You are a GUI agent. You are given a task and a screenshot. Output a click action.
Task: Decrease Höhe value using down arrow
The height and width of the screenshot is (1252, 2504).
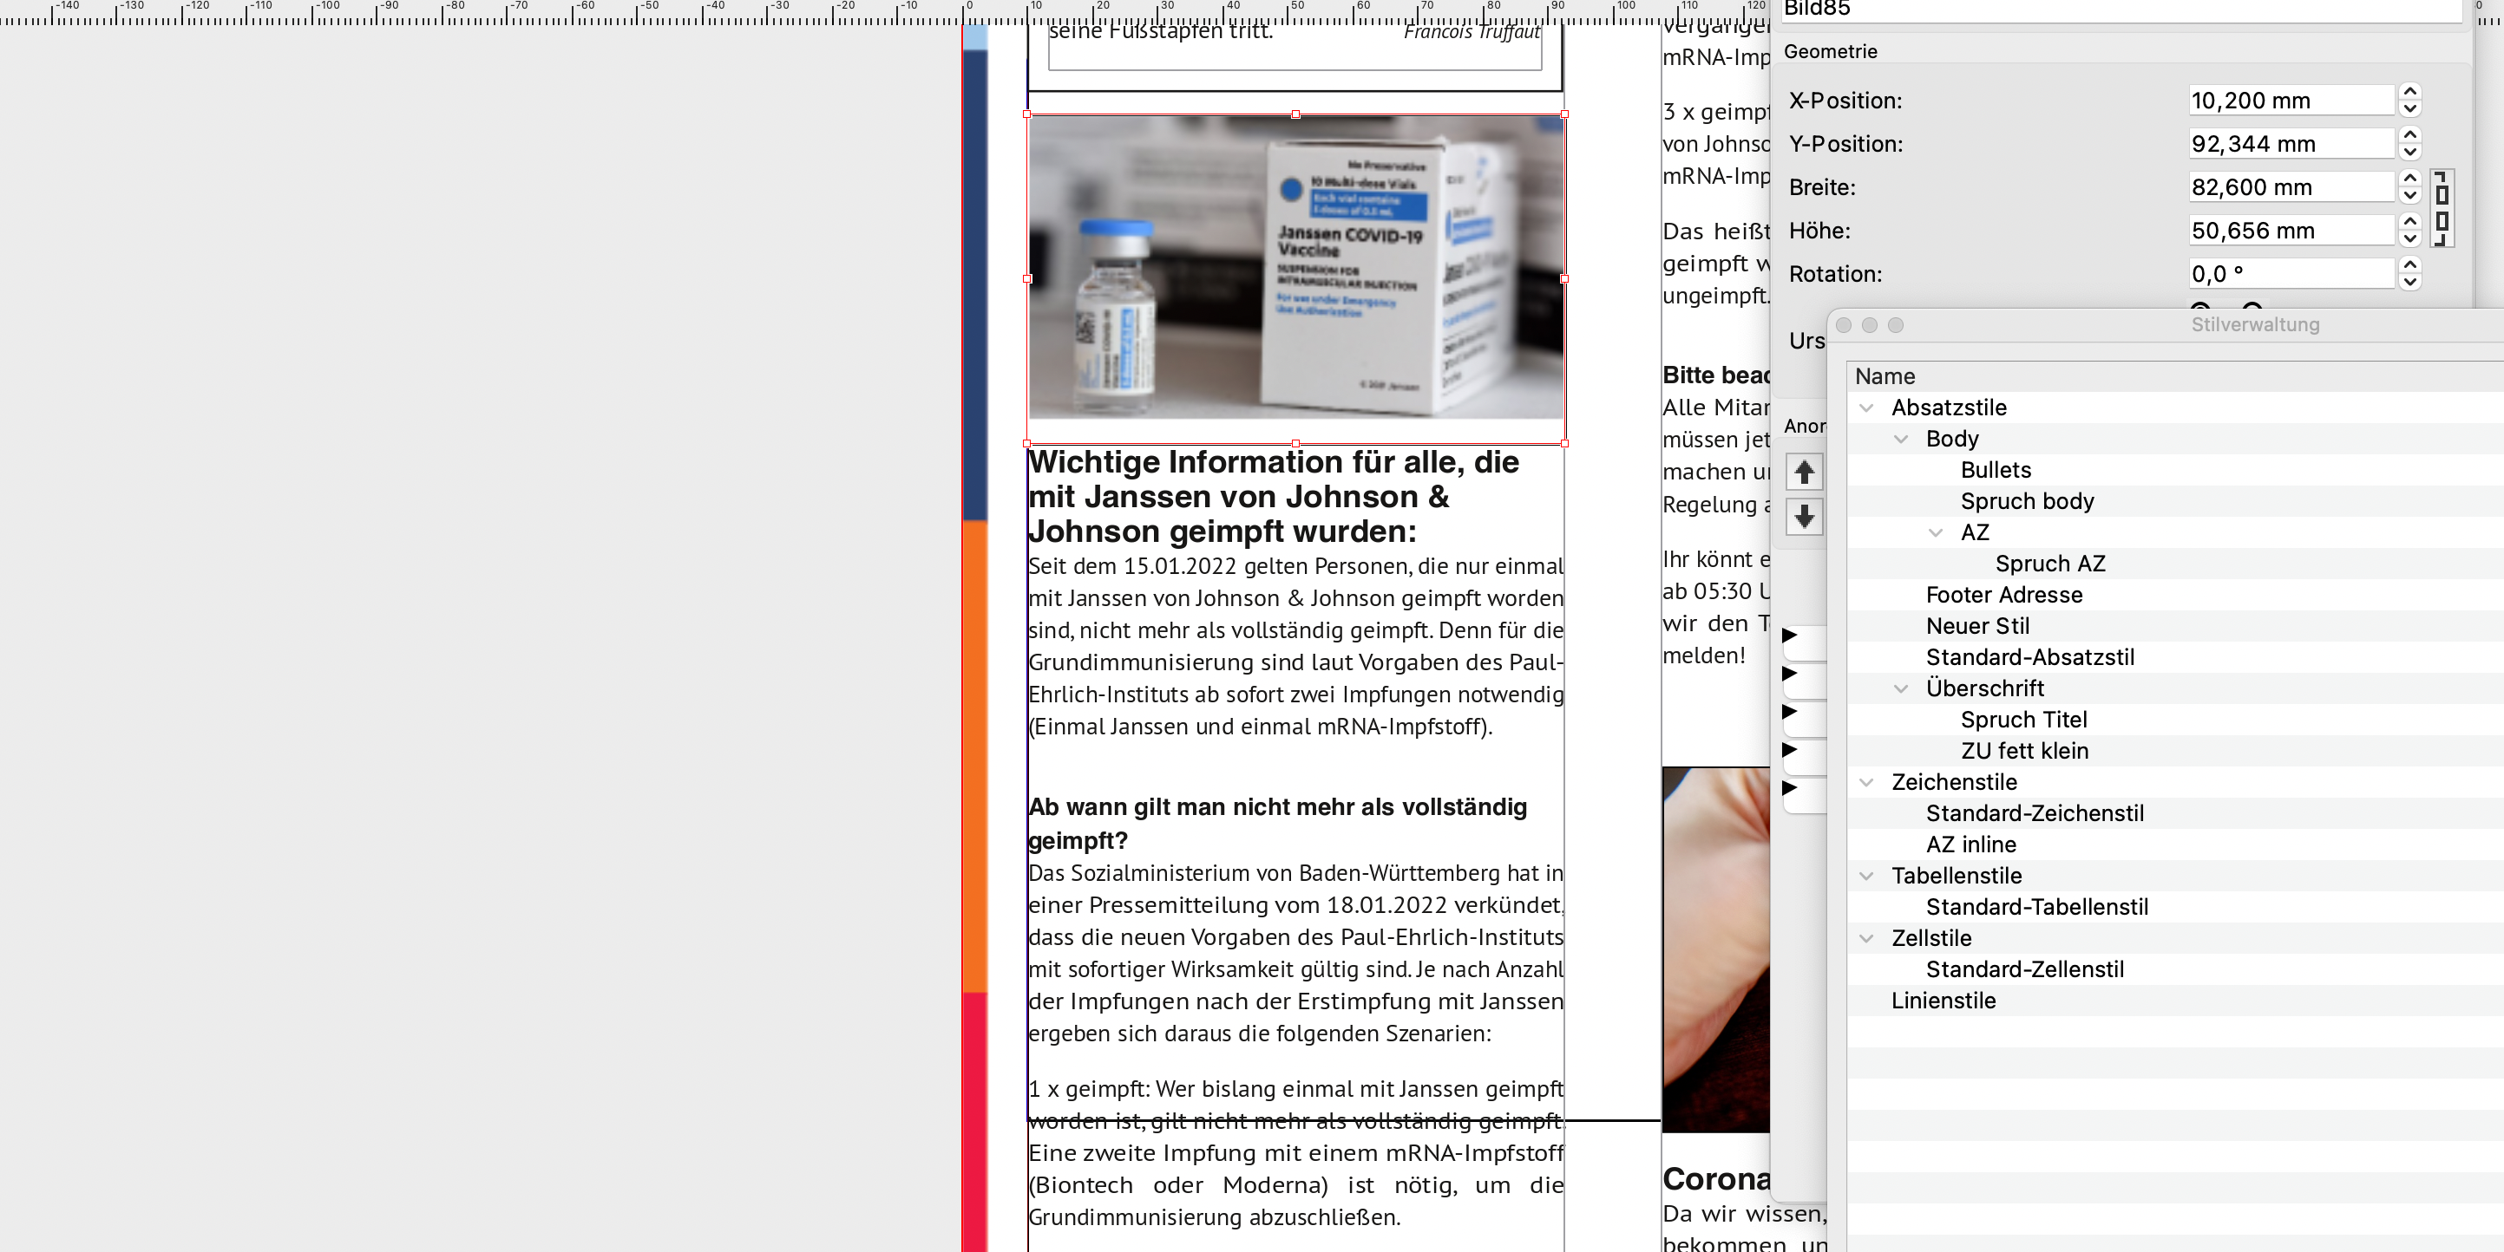tap(2409, 239)
